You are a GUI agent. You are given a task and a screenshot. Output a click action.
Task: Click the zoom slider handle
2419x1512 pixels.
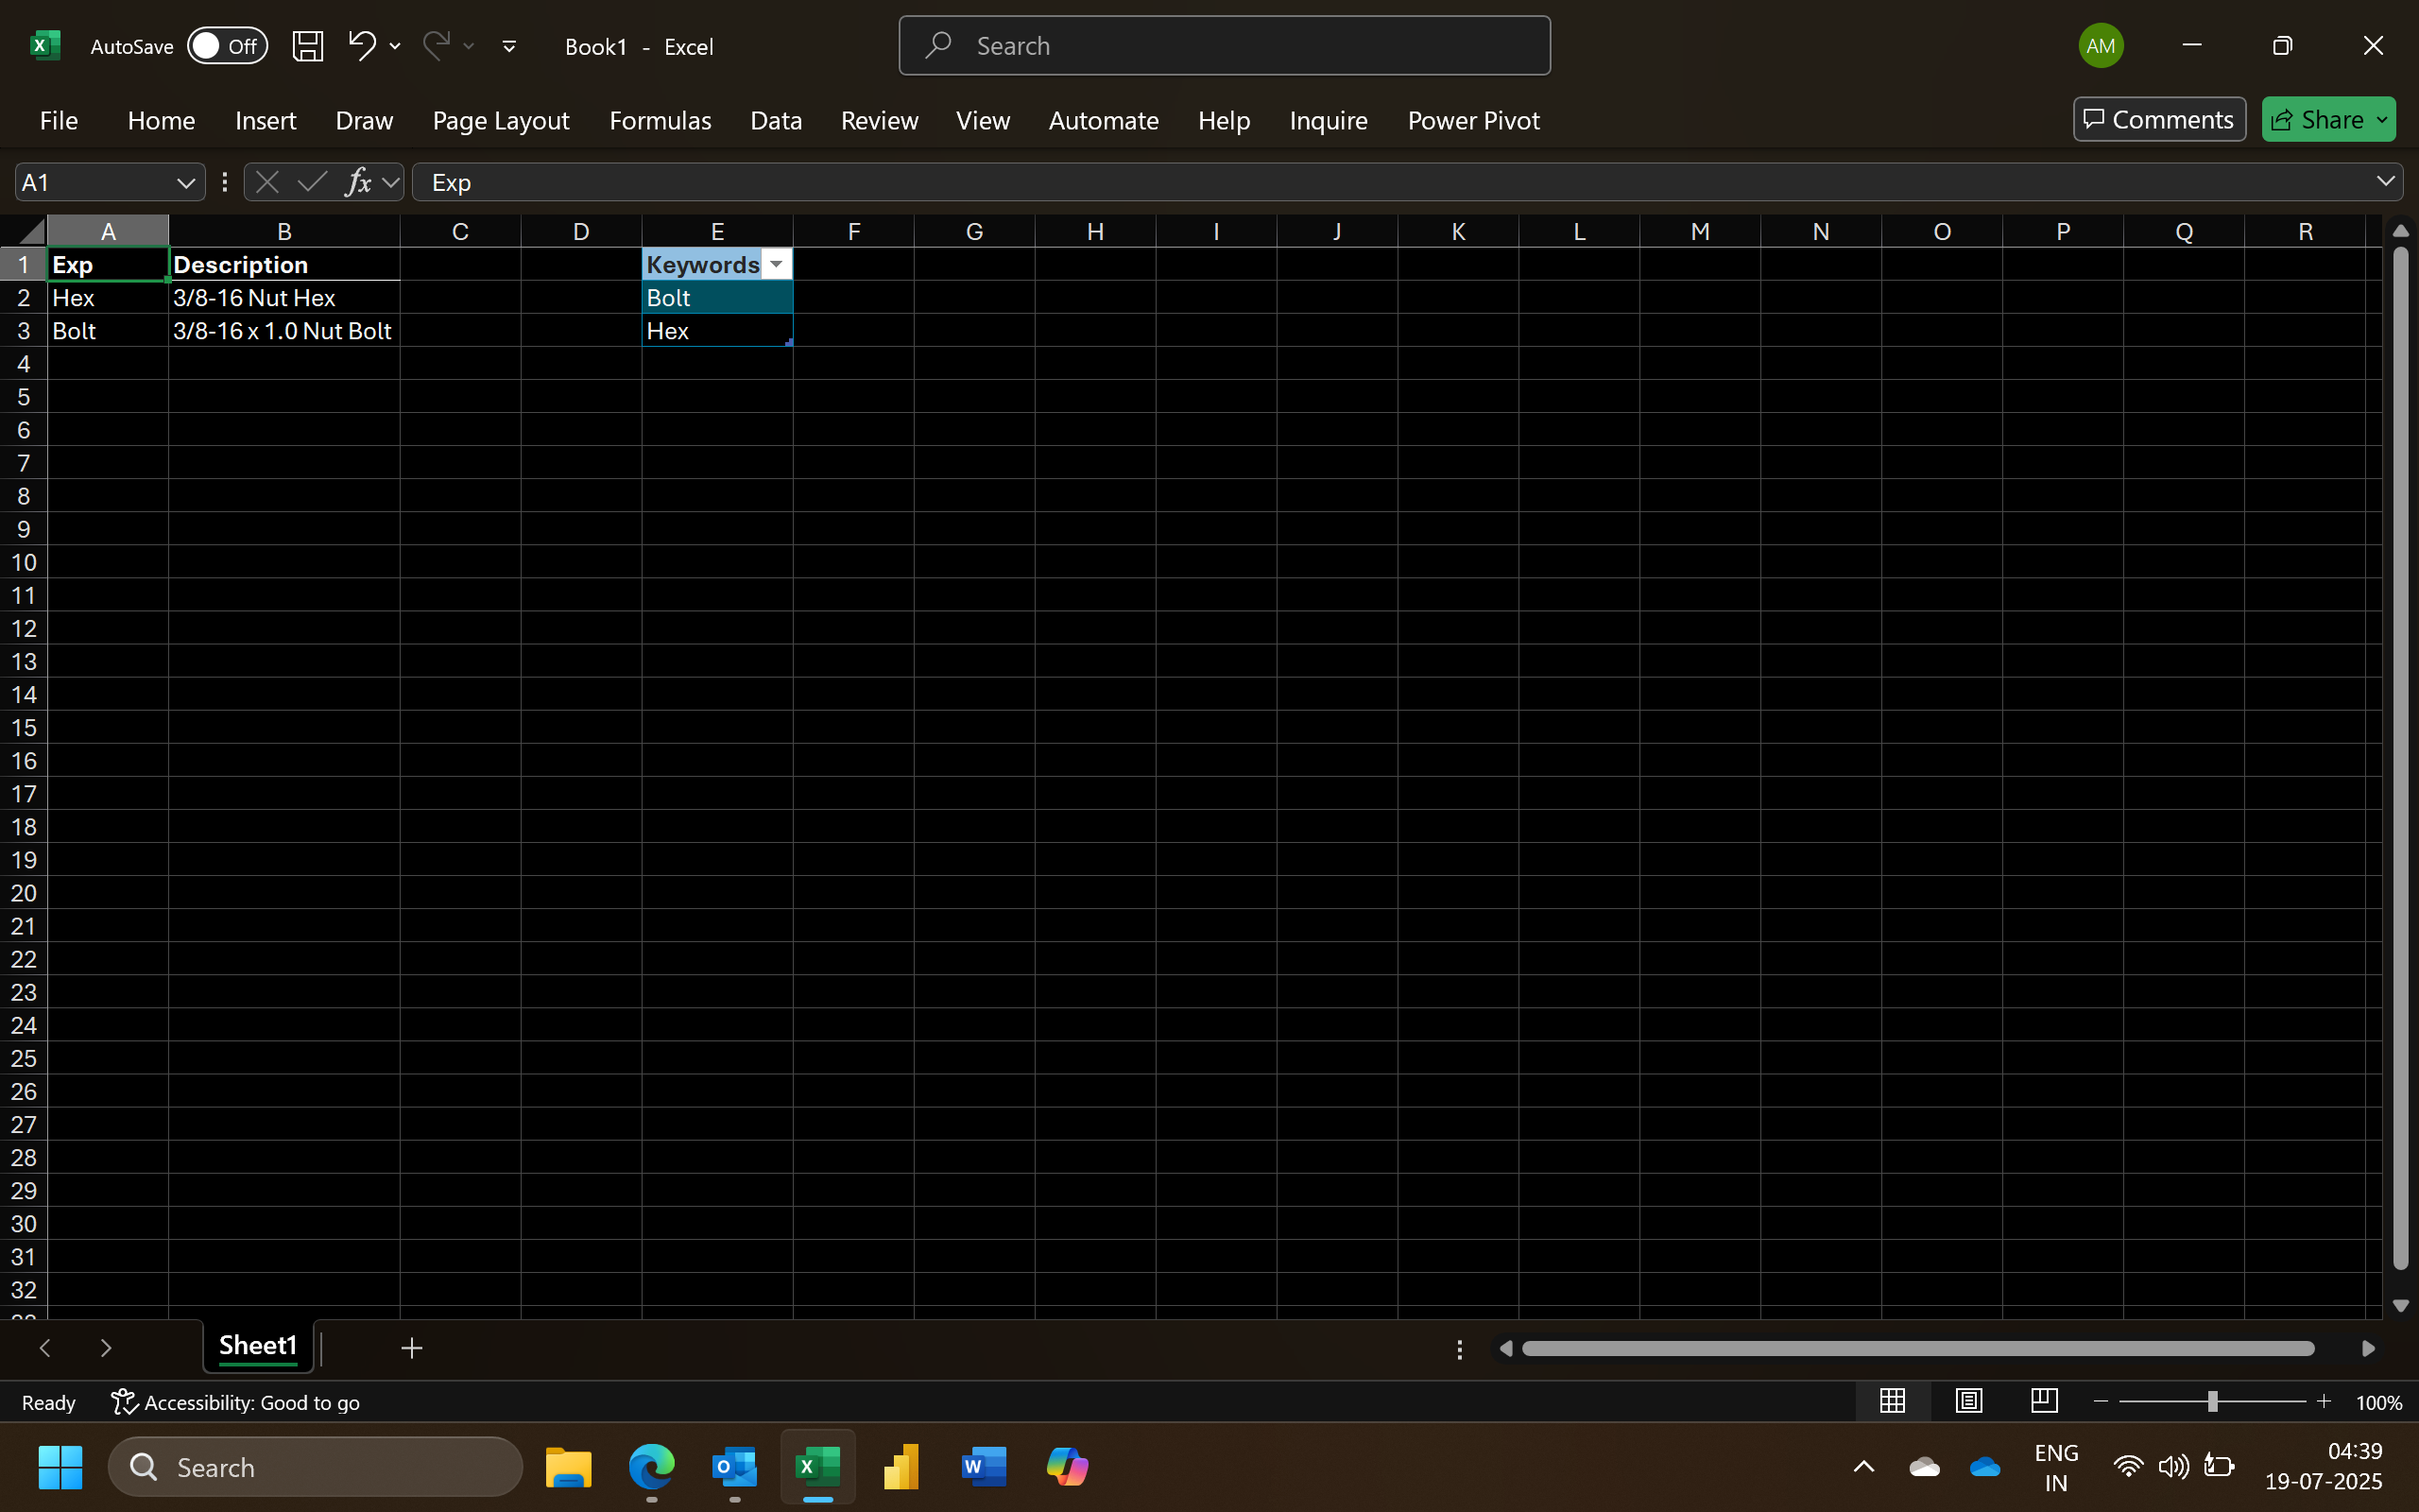click(x=2212, y=1402)
